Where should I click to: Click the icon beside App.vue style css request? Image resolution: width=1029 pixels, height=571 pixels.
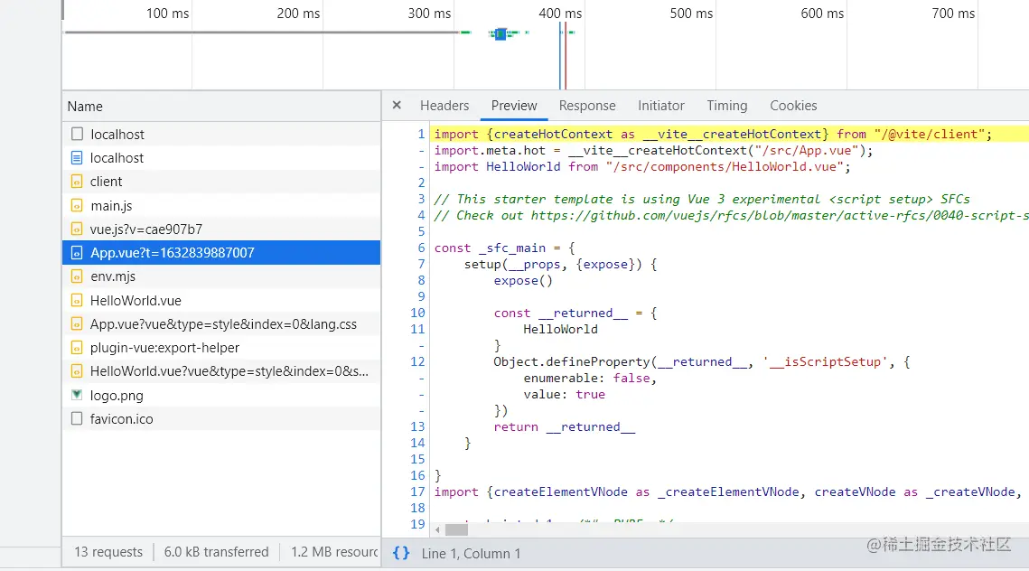pos(77,324)
